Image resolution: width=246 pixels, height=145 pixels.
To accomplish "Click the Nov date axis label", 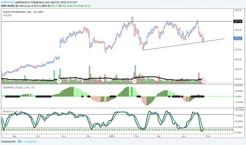I will click(x=64, y=136).
